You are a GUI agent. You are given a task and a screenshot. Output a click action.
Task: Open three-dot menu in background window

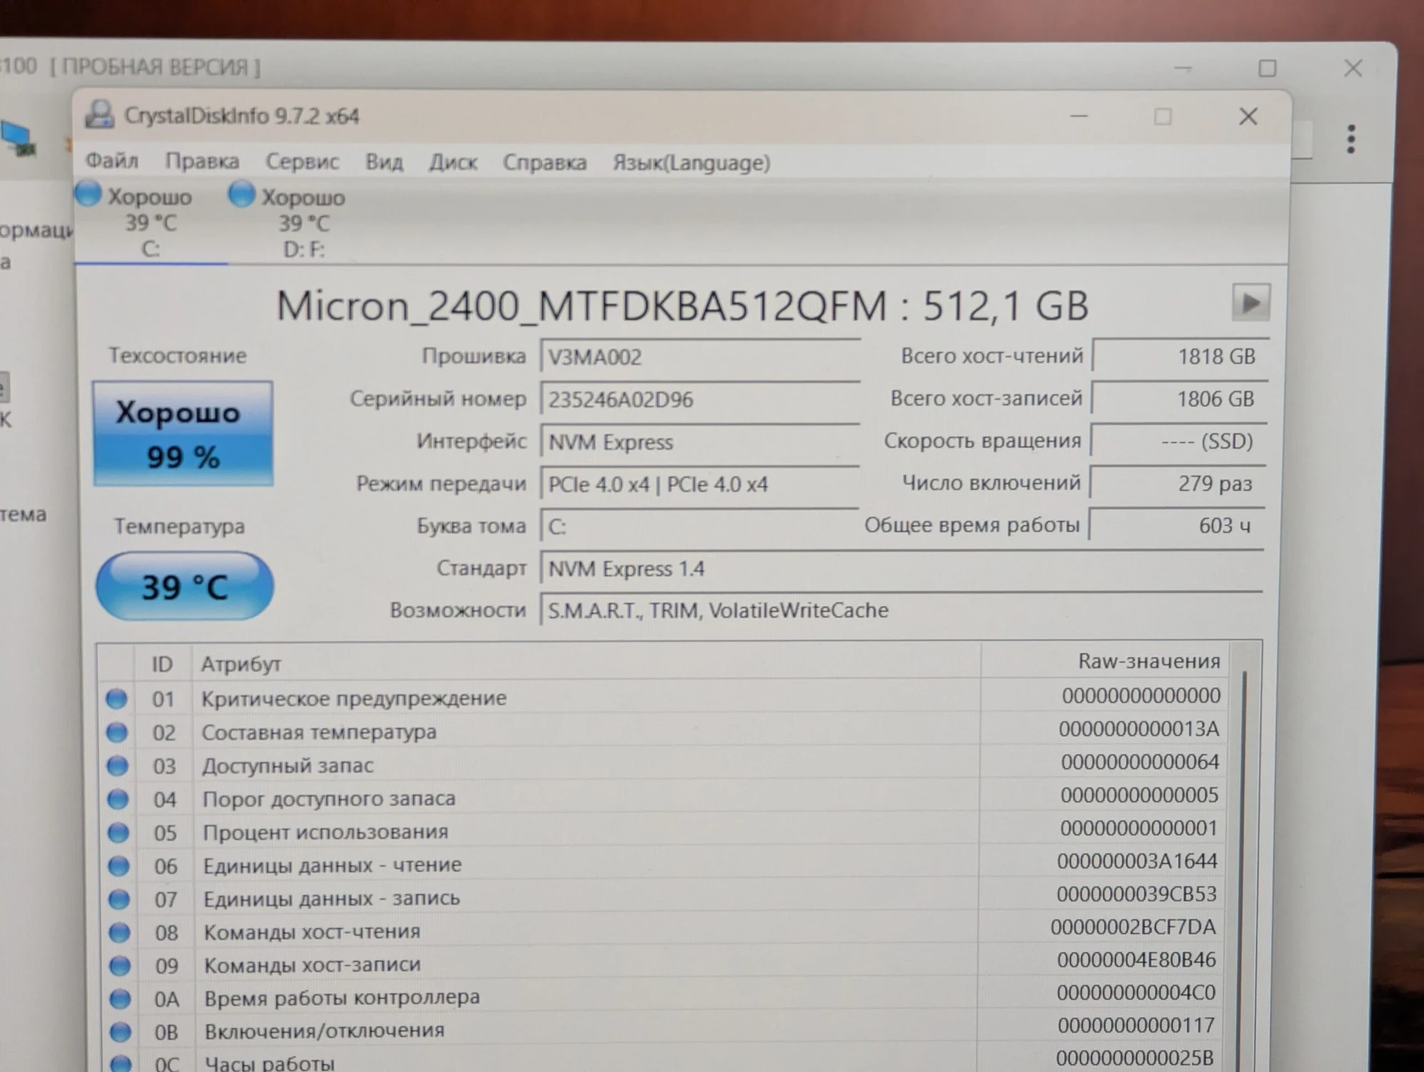tap(1351, 139)
